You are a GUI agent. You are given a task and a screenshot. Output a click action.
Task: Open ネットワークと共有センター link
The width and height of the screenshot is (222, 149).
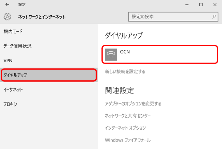click(x=128, y=116)
